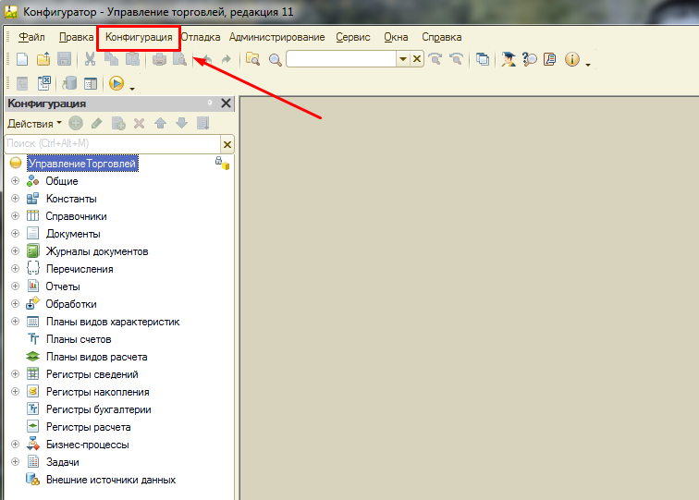The height and width of the screenshot is (500, 699).
Task: Select Регистры бухгалтерии in the tree
Action: 99,409
